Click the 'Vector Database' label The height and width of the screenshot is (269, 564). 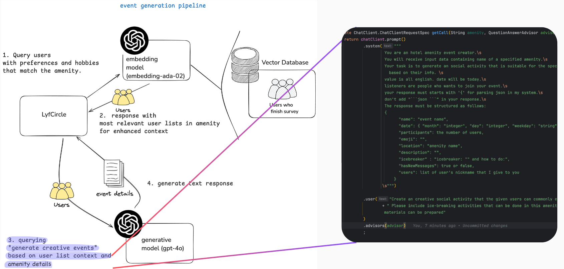pyautogui.click(x=285, y=62)
